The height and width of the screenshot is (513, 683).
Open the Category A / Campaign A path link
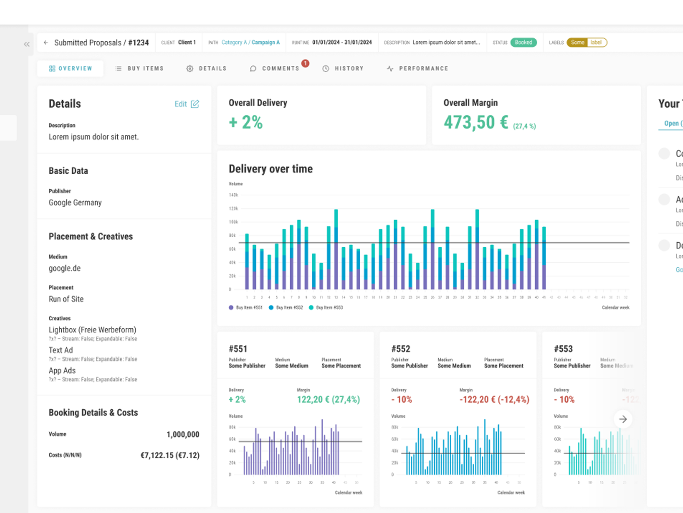pos(250,43)
